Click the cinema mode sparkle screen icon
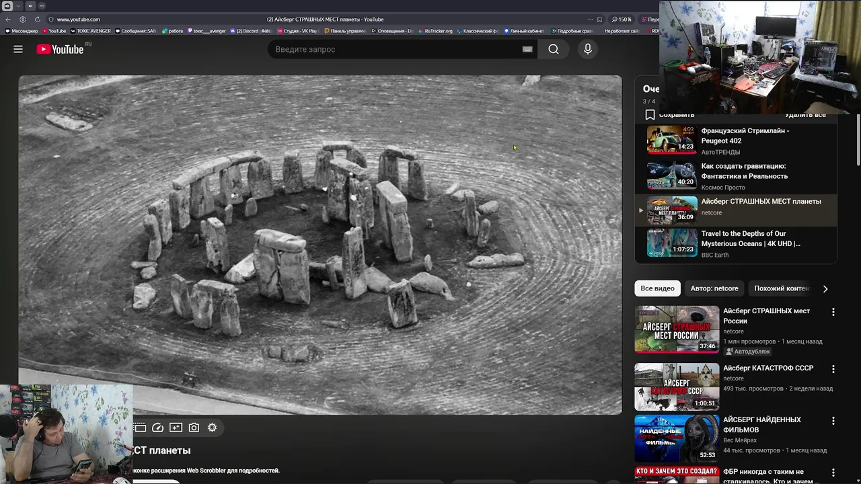 coord(176,428)
